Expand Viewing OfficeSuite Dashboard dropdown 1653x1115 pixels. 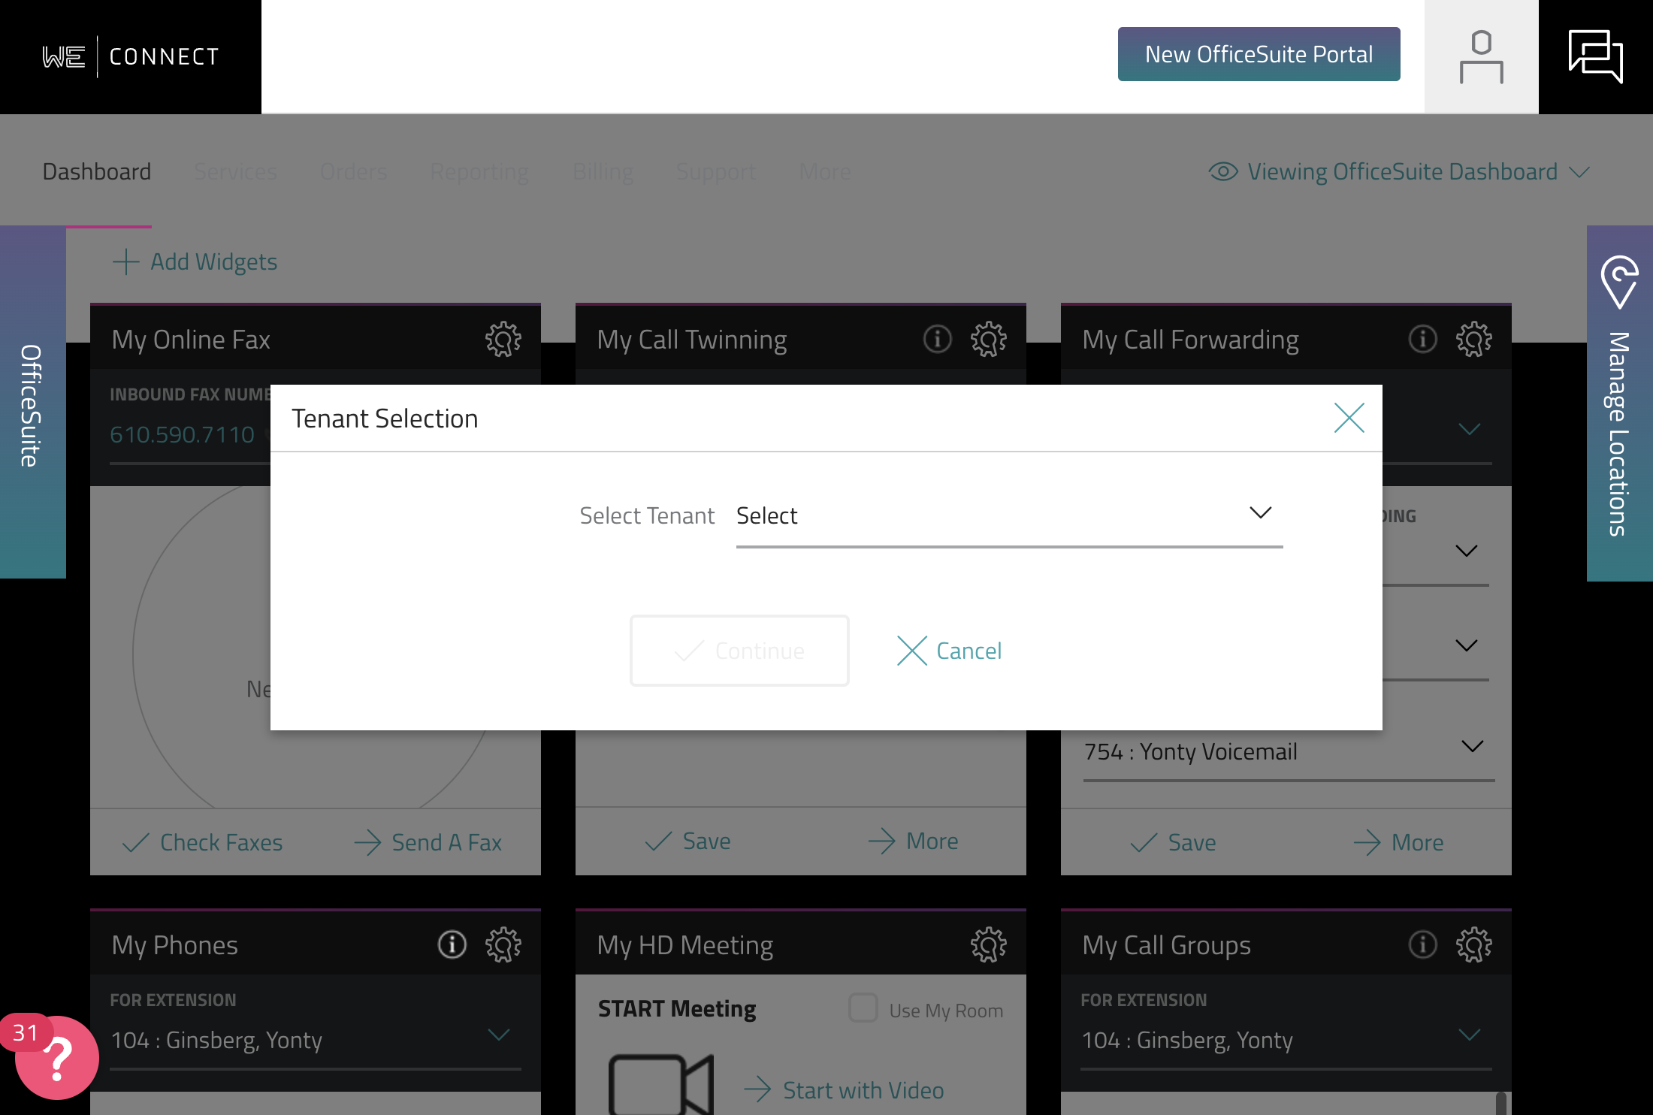1399,172
